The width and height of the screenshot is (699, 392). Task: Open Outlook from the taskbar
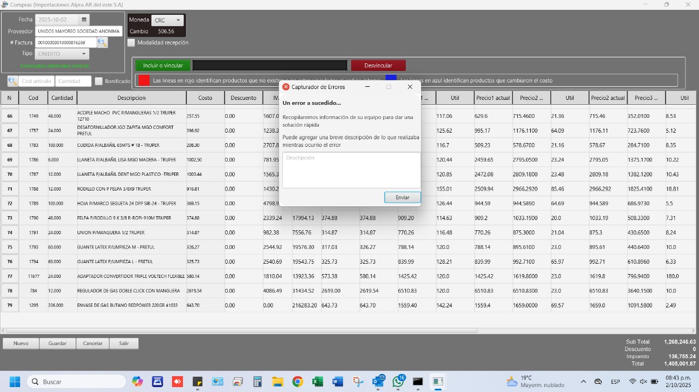(378, 382)
